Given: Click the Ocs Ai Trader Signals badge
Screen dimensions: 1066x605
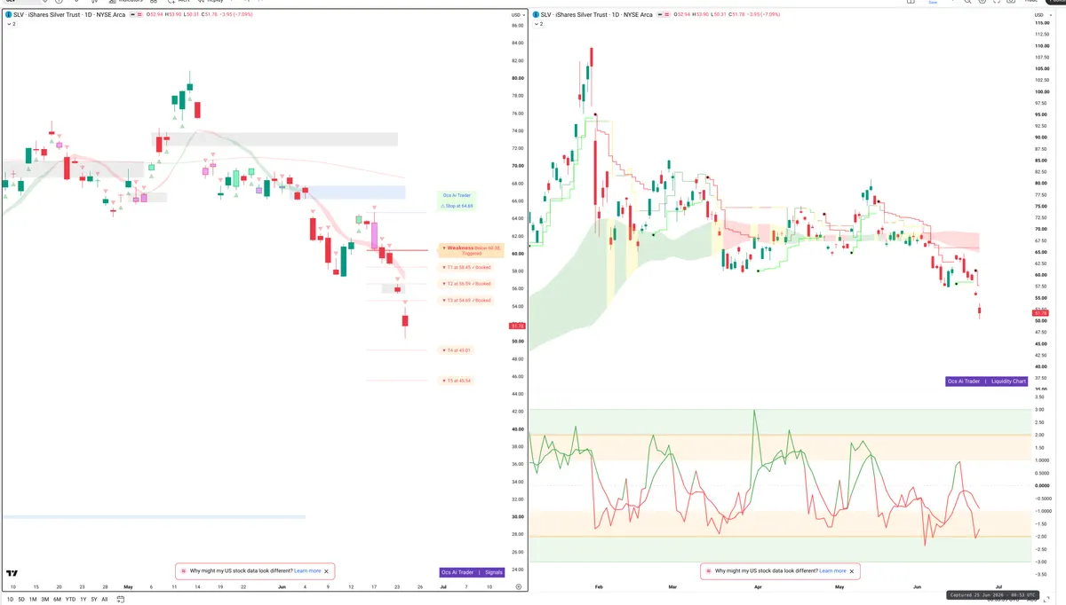Looking at the screenshot, I should click(x=472, y=572).
